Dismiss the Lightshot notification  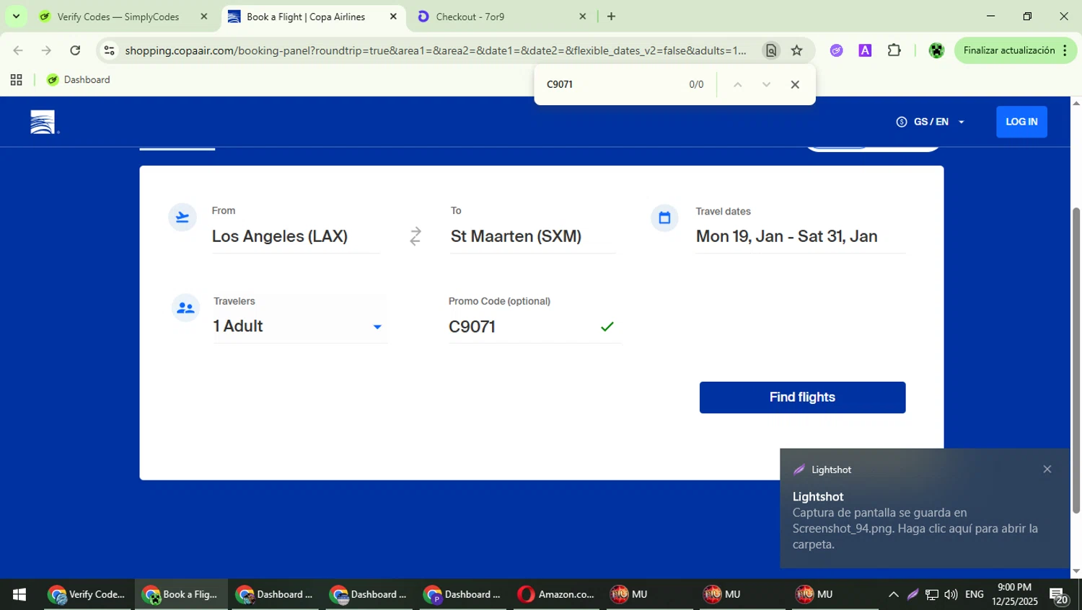[x=1047, y=469]
